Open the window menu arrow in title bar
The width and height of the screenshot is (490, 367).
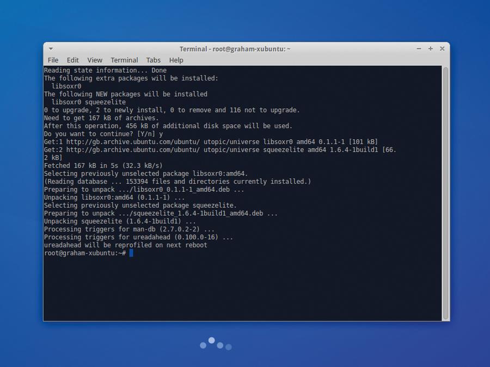[x=51, y=49]
